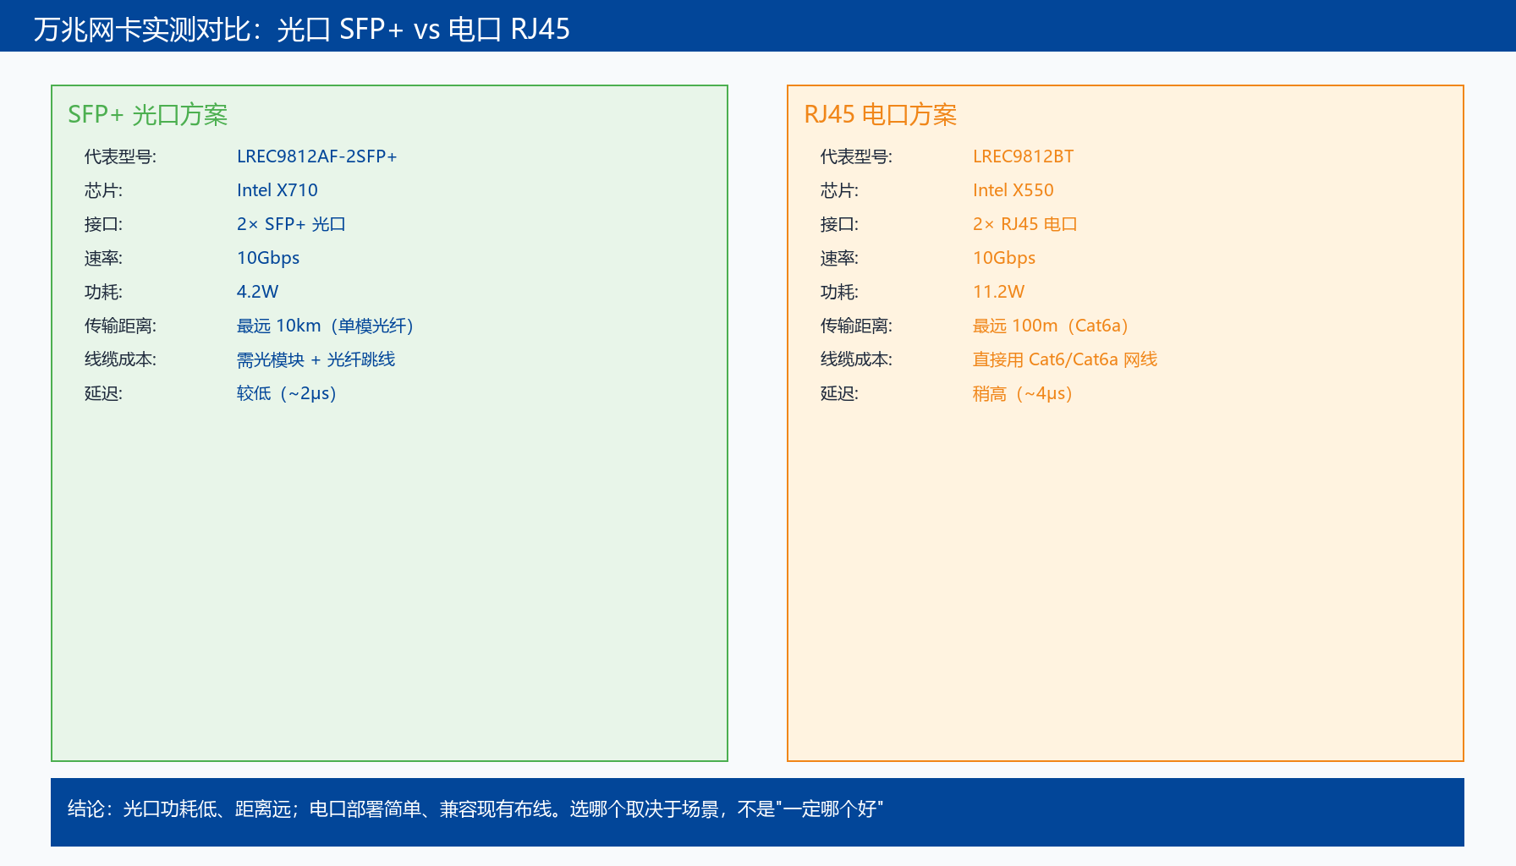Click the latency value "较低（~2μs）"
This screenshot has height=866, width=1516.
(287, 393)
